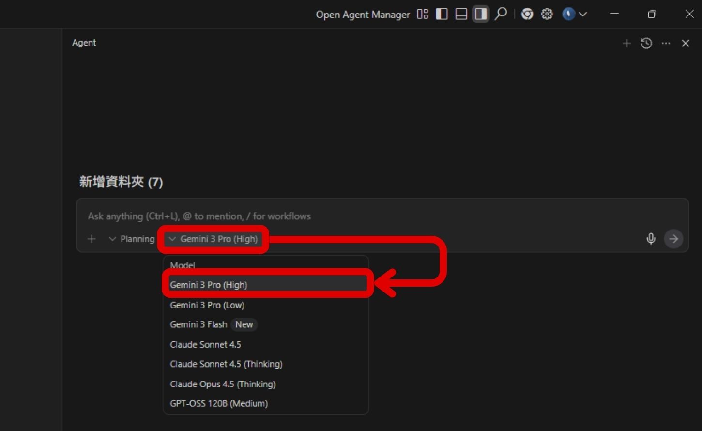This screenshot has height=431, width=702.
Task: Open the Agent Manager customize layout icon
Action: 422,14
